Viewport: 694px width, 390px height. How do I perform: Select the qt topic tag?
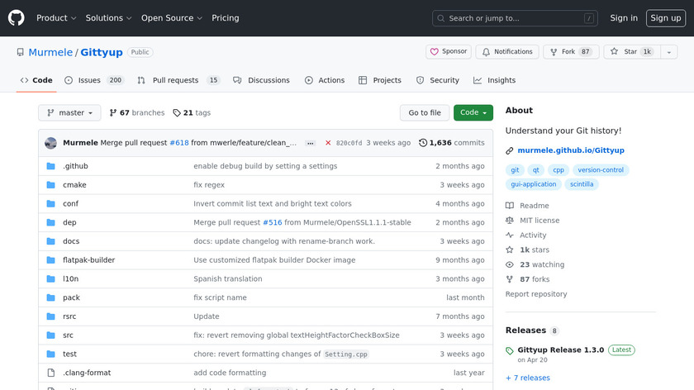(x=536, y=170)
